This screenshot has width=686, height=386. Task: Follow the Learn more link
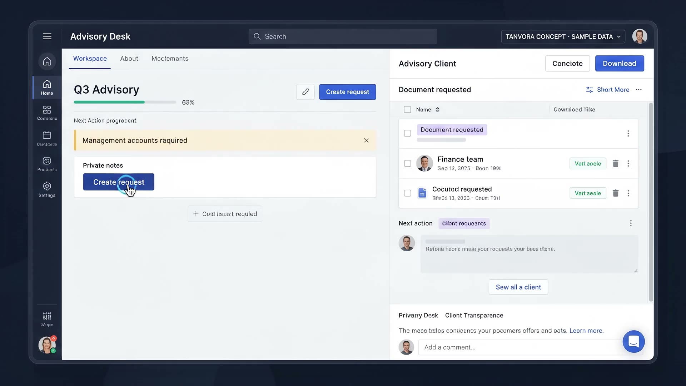586,331
